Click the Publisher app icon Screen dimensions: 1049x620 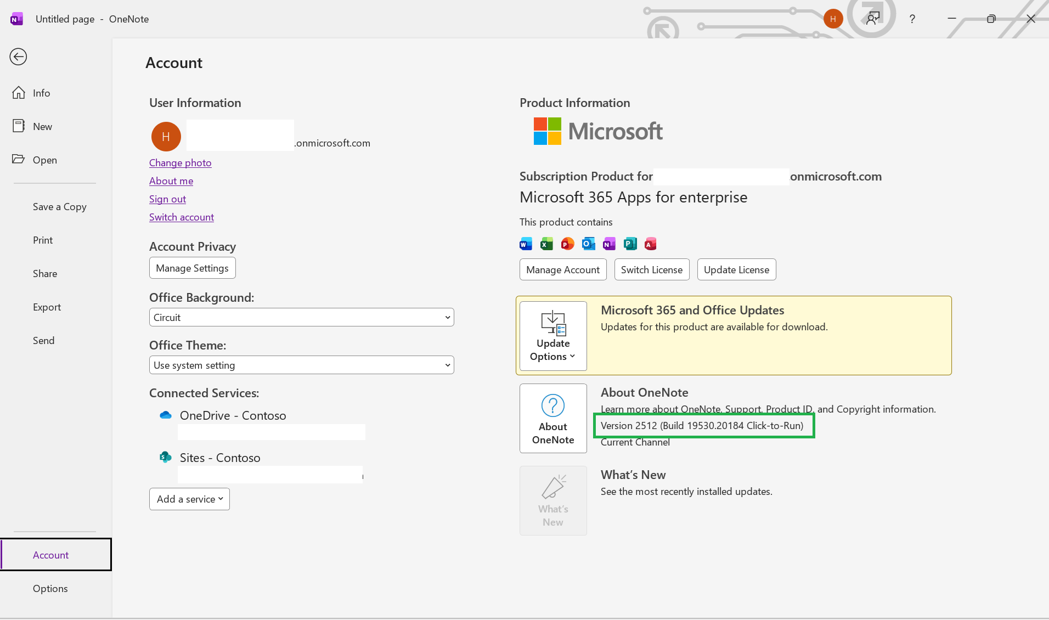pos(630,244)
